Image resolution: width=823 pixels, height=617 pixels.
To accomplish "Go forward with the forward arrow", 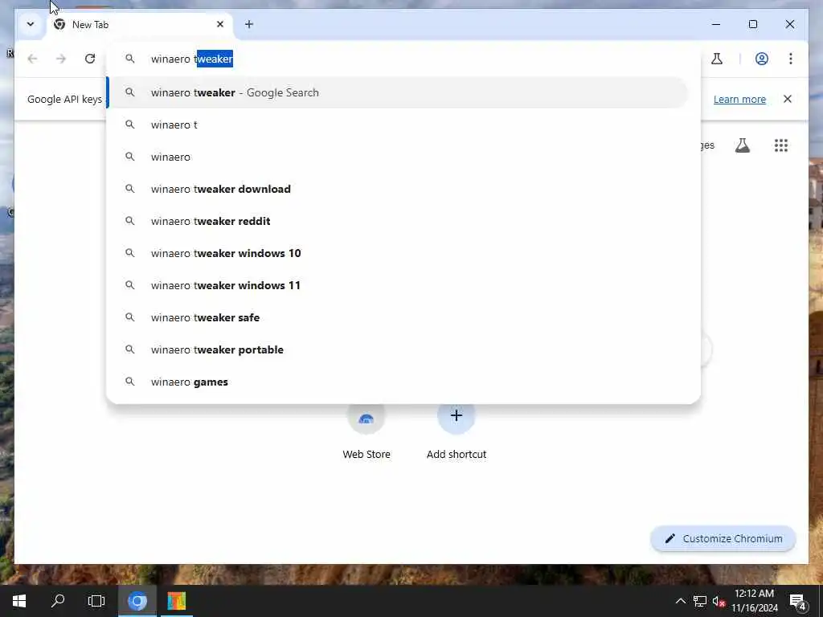I will point(61,59).
